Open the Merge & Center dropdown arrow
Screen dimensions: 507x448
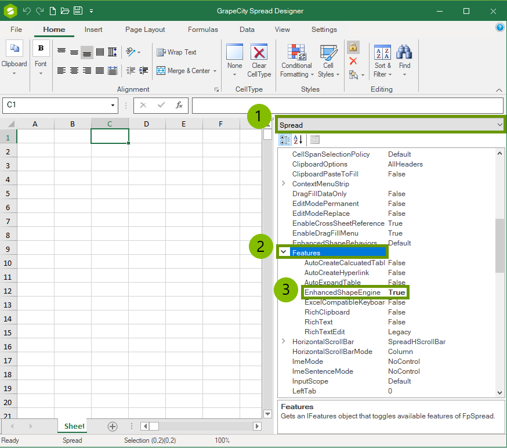point(215,71)
